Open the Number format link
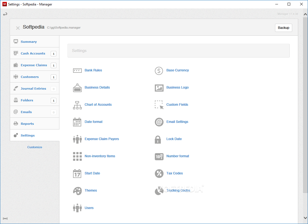308x224 pixels. [x=178, y=156]
